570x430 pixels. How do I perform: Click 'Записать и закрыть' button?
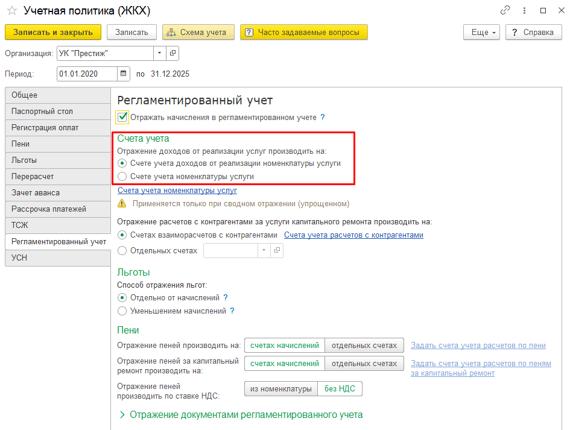point(53,32)
